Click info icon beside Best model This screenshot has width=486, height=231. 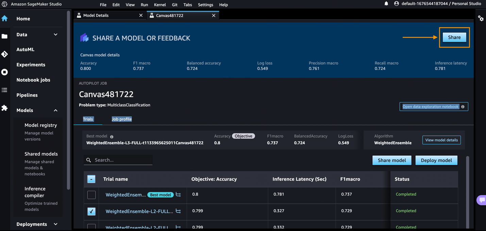coord(112,137)
